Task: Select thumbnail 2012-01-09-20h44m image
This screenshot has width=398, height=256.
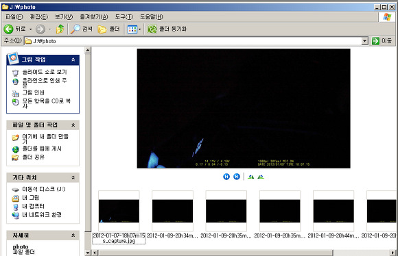Action: (333, 211)
